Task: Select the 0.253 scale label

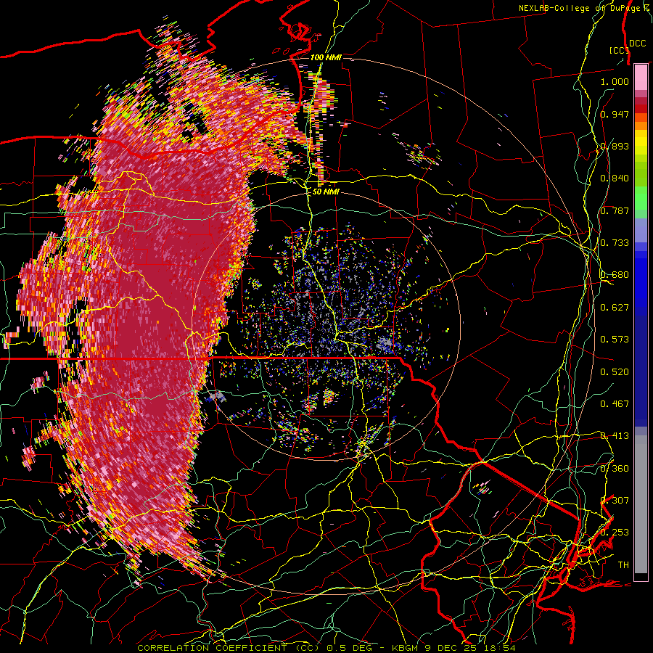Action: tap(615, 533)
